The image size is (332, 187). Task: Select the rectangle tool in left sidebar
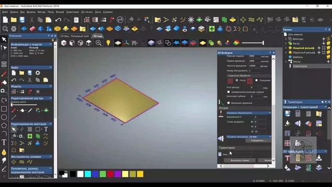click(x=4, y=109)
